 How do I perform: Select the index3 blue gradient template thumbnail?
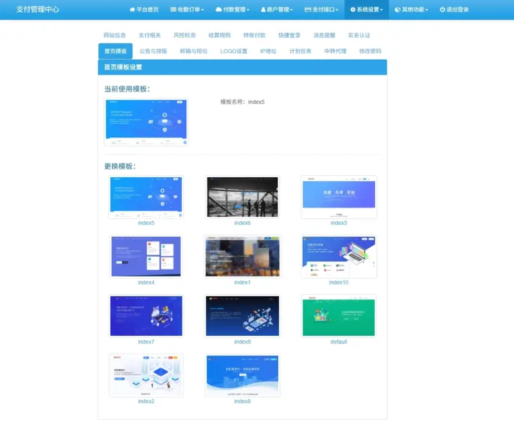tap(339, 196)
